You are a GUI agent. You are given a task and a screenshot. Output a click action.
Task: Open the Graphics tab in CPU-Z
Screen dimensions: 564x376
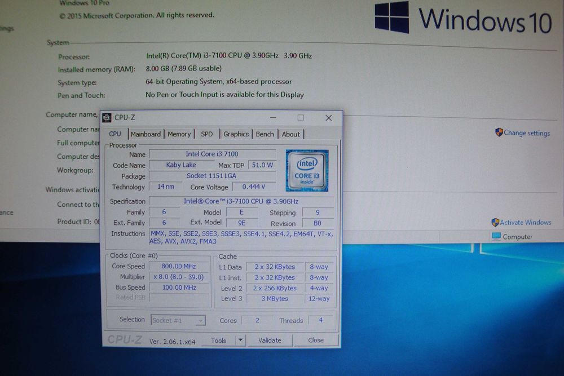click(236, 134)
